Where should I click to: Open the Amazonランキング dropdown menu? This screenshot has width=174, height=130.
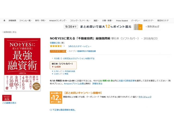58,21
